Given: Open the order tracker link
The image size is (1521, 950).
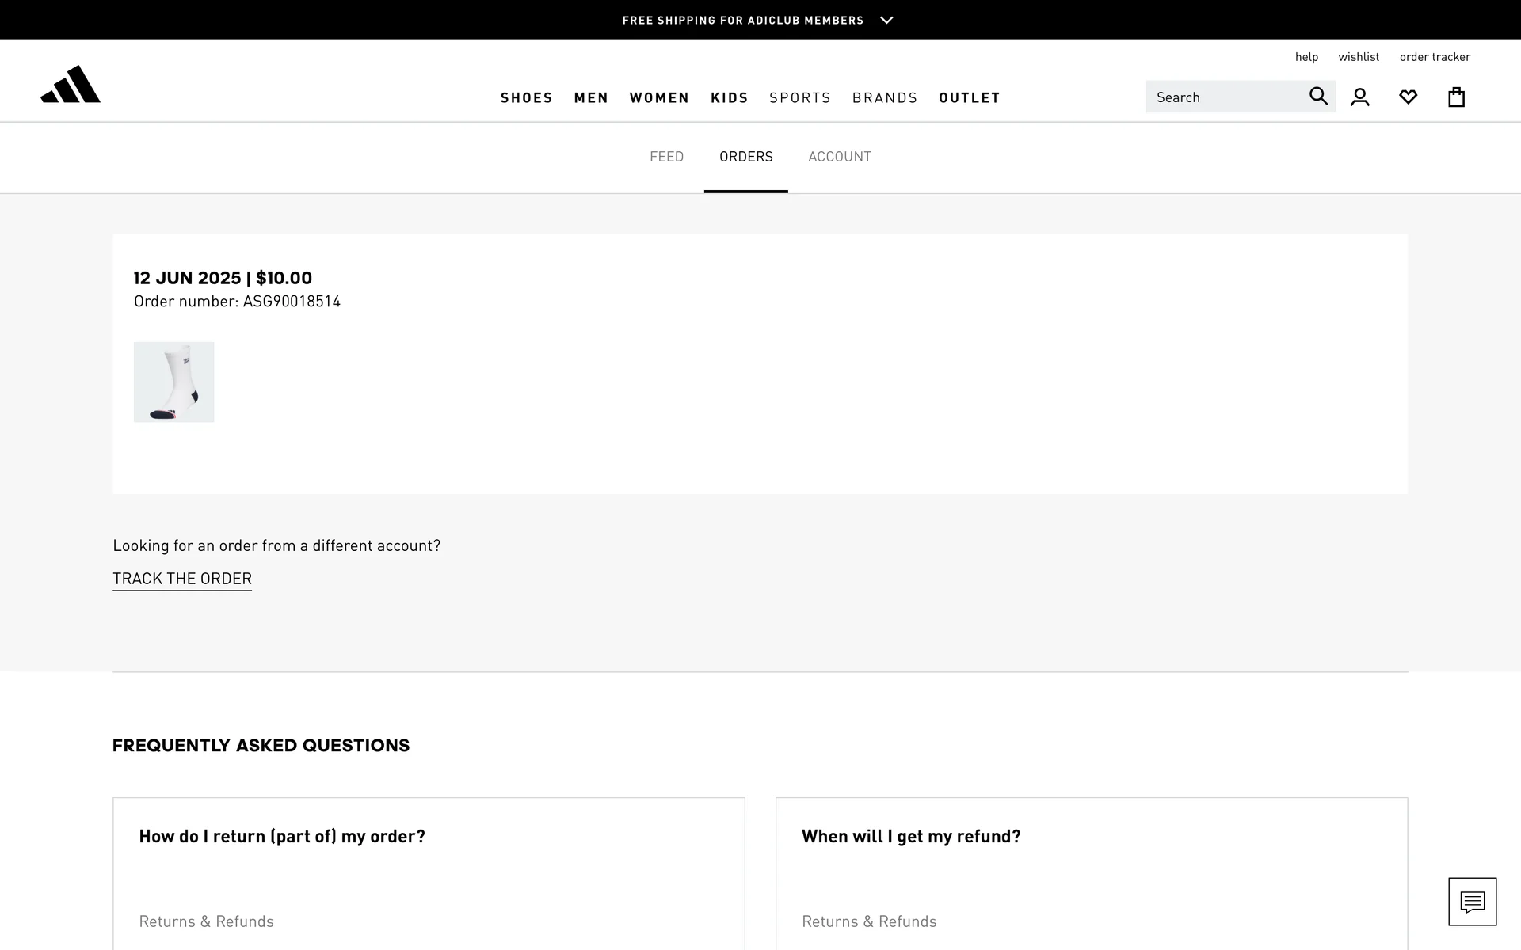Looking at the screenshot, I should [x=1435, y=57].
